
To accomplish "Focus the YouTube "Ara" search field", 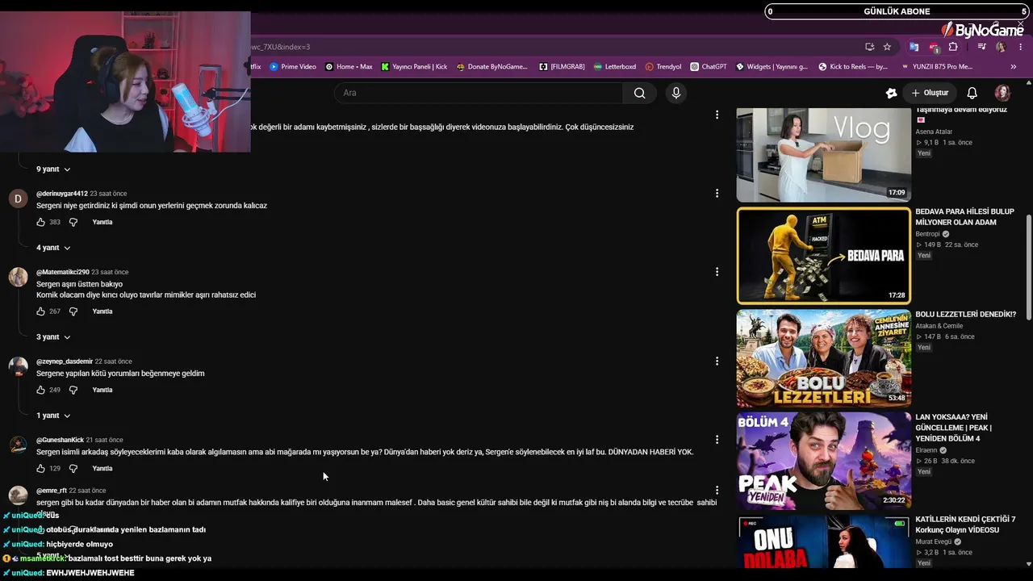I will point(479,93).
